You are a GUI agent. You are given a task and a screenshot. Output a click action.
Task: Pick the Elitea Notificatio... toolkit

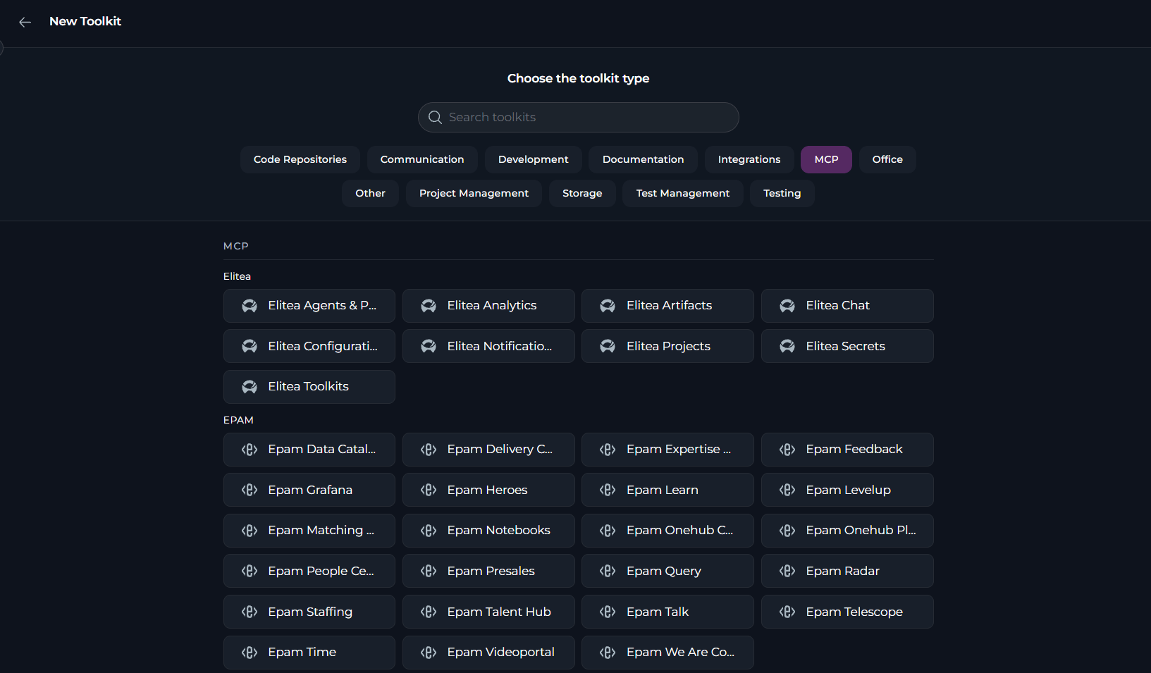[x=488, y=346]
